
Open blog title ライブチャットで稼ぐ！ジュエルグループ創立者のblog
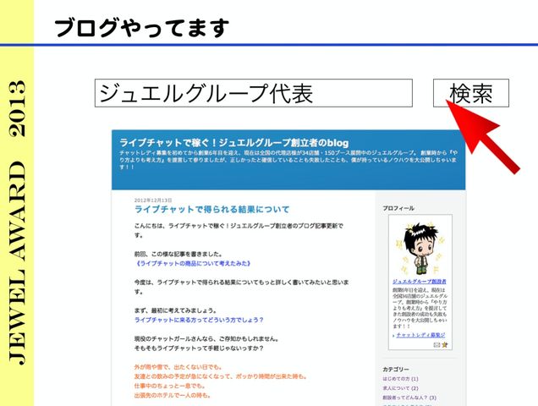click(x=234, y=142)
